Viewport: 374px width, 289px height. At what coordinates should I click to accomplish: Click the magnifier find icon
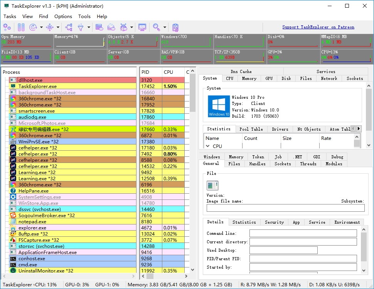point(156,27)
